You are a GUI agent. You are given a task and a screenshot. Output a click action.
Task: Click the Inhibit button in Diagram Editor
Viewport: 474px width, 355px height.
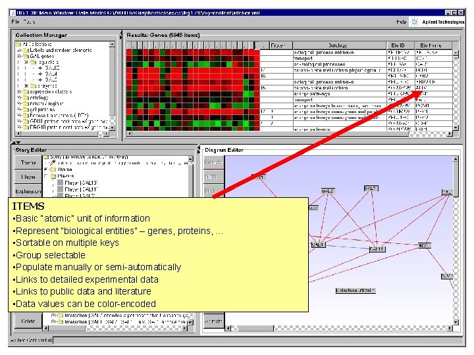[x=213, y=177]
